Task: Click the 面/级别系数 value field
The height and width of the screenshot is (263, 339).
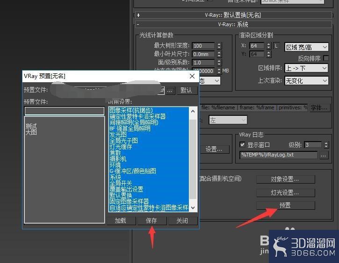Action: point(204,63)
